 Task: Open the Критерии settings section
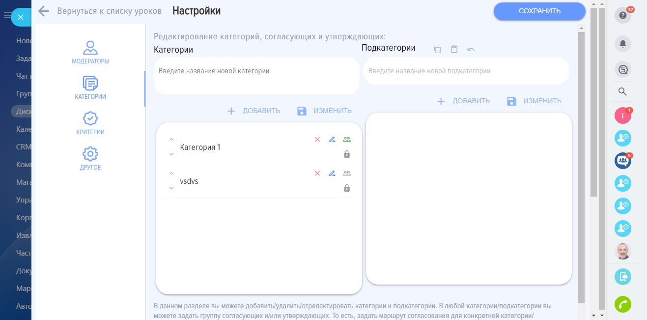(x=90, y=123)
